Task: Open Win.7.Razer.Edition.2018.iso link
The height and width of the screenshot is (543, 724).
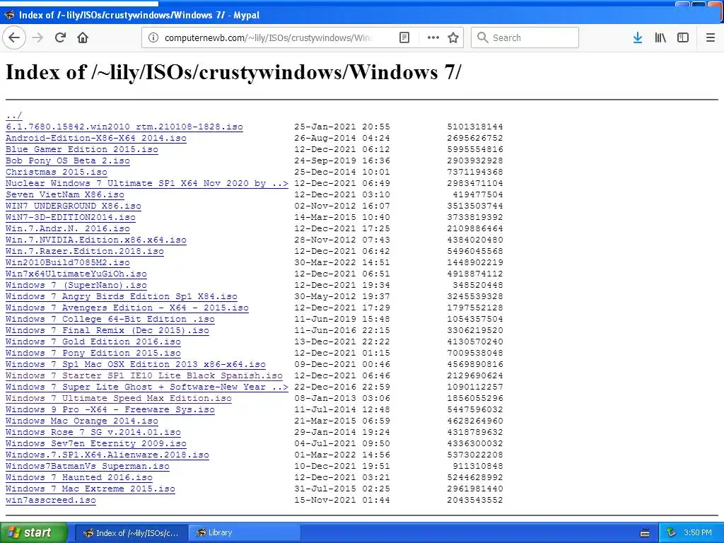Action: (85, 251)
